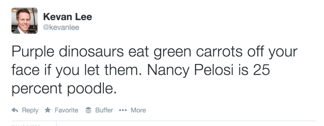Click the 'Buffer' text label
This screenshot has height=126, width=324.
coord(104,110)
